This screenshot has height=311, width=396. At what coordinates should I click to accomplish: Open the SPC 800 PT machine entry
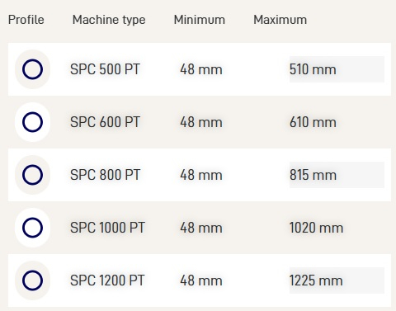(x=105, y=175)
